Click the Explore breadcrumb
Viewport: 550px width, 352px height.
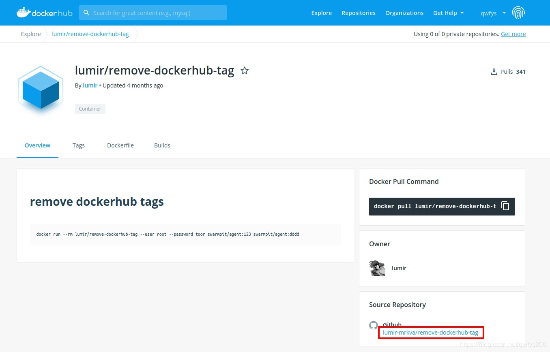pyautogui.click(x=31, y=34)
